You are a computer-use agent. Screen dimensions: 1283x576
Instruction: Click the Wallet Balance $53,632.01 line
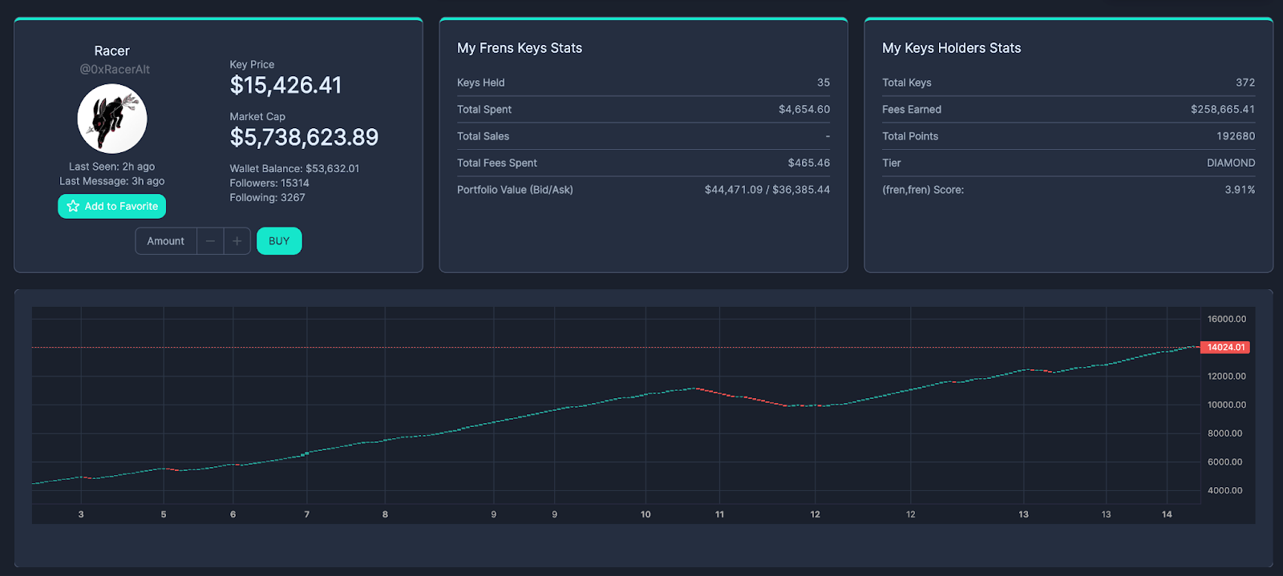click(294, 168)
